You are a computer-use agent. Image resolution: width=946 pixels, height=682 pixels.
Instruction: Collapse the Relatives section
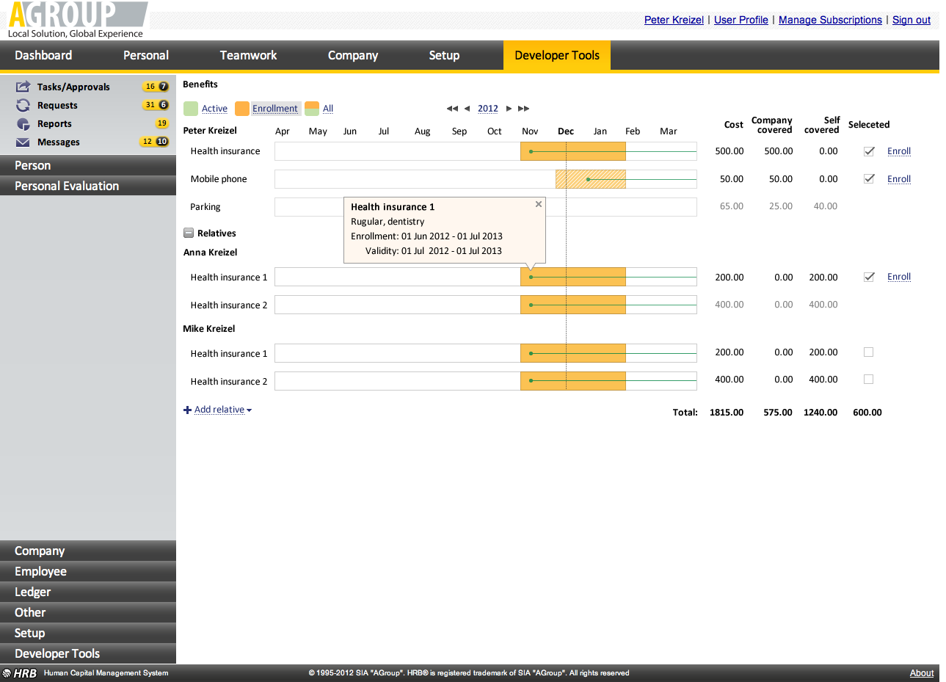click(x=189, y=233)
